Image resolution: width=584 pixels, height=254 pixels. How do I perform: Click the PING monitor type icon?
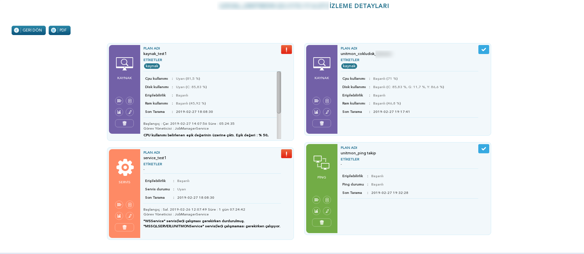pos(322,163)
